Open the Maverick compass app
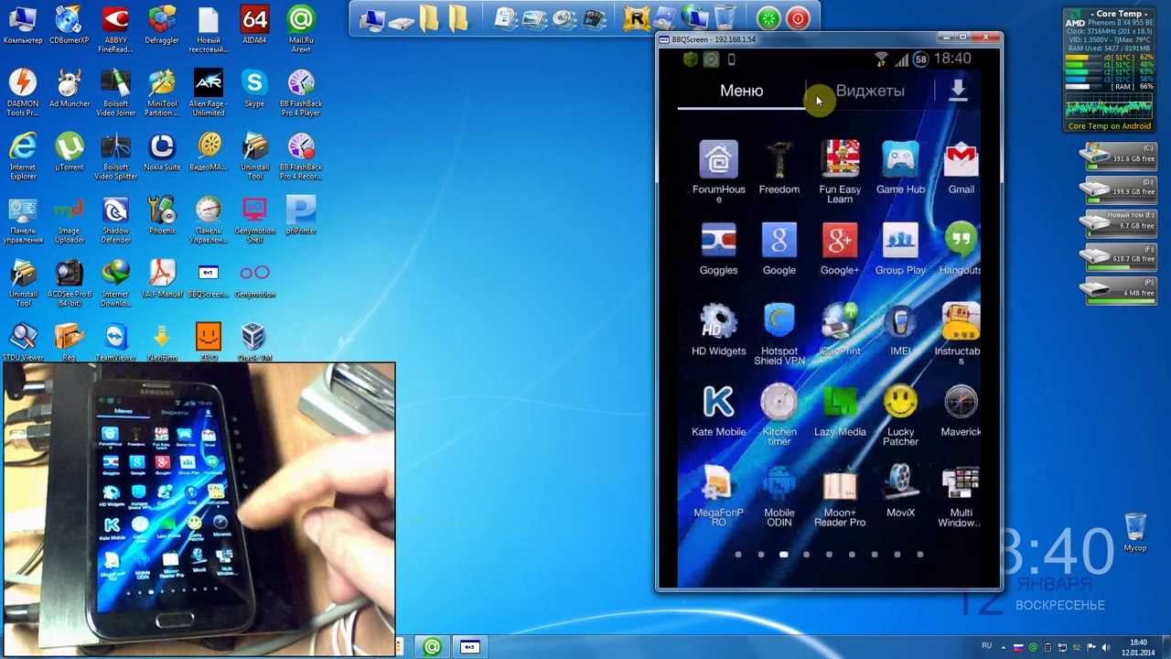 point(961,409)
